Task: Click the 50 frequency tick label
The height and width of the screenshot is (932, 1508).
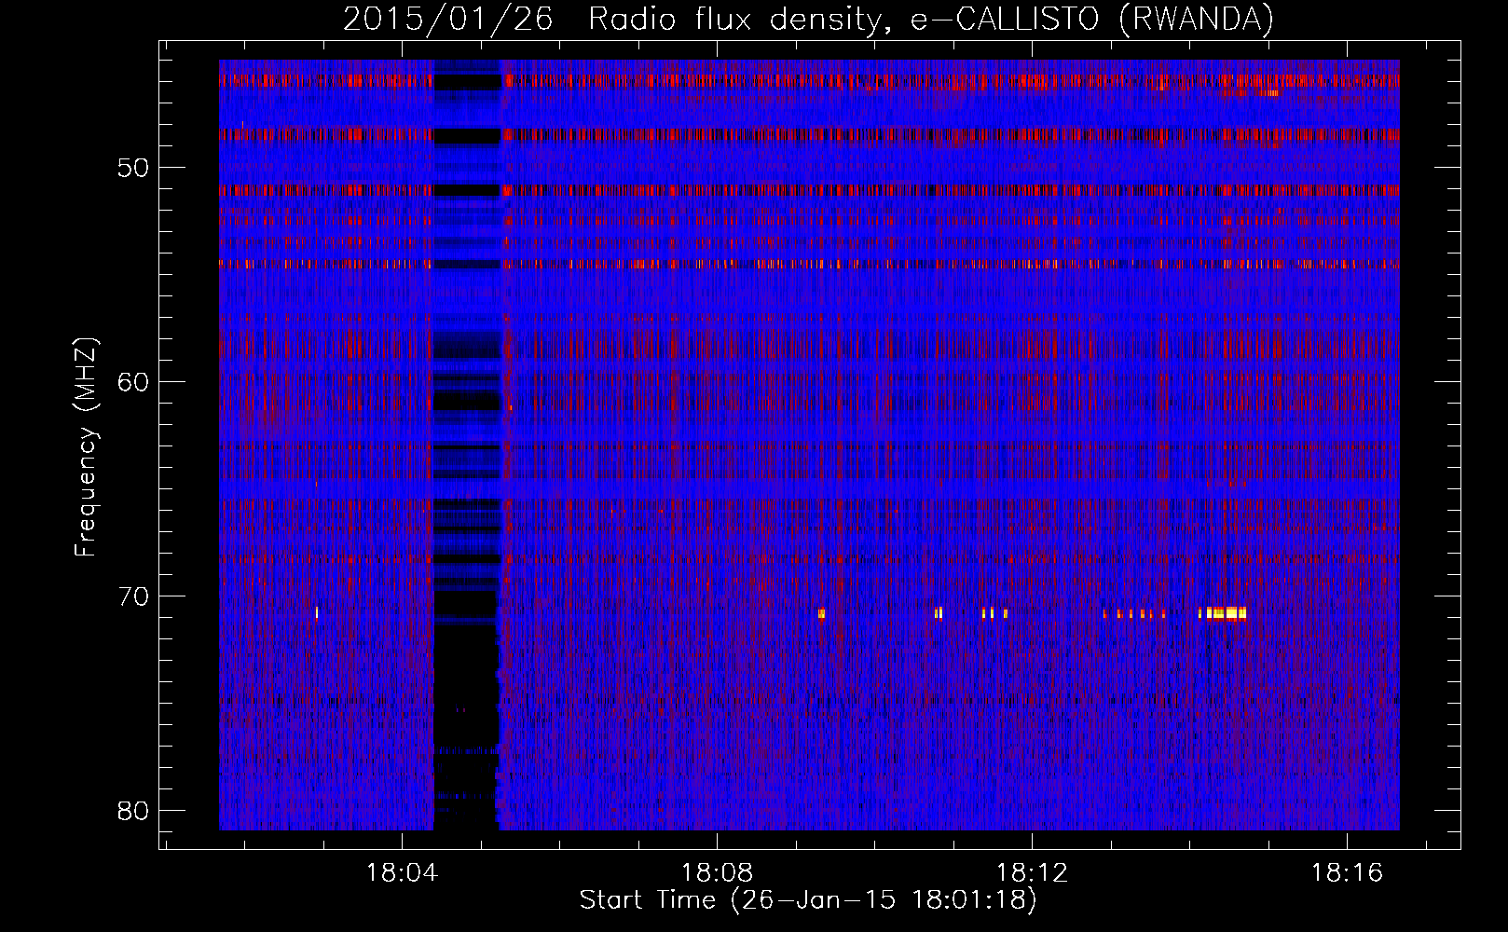Action: [133, 168]
